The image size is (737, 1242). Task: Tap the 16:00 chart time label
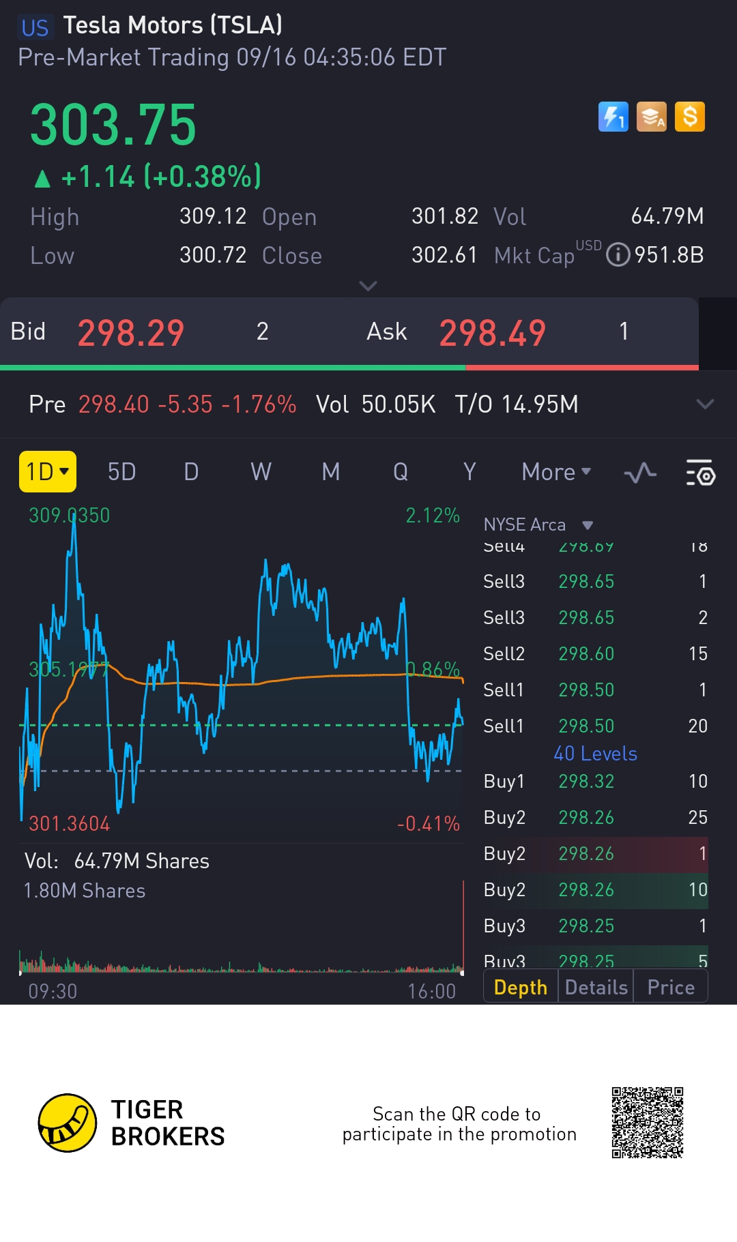tap(432, 991)
